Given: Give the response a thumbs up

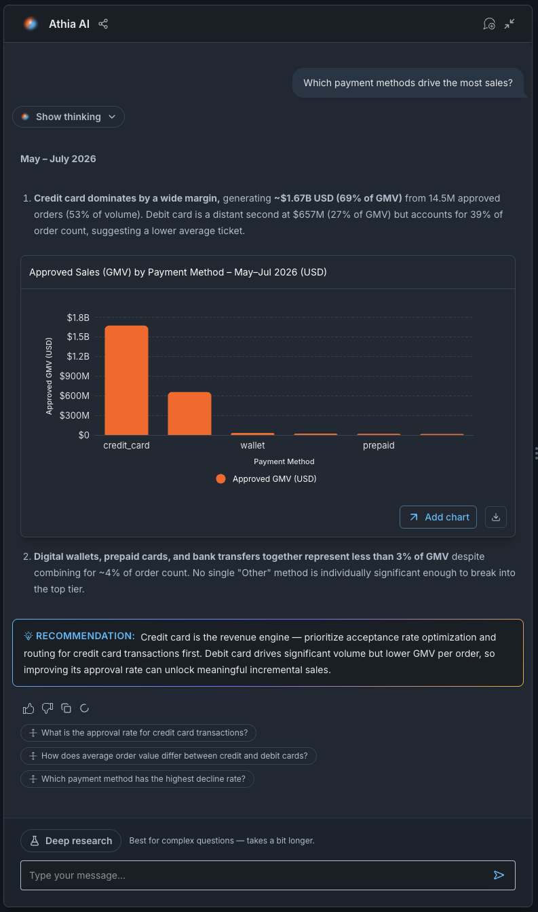Looking at the screenshot, I should click(28, 708).
